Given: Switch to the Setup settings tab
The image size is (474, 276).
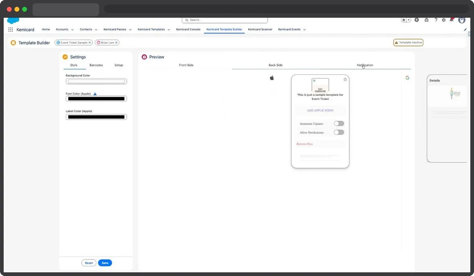Looking at the screenshot, I should click(x=119, y=65).
